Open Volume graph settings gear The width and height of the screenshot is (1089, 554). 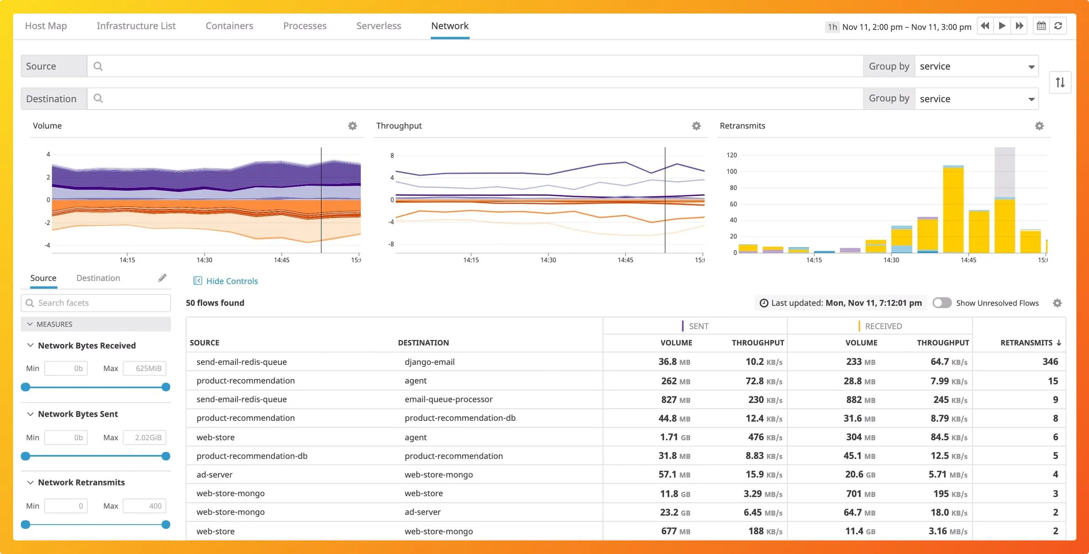click(353, 126)
